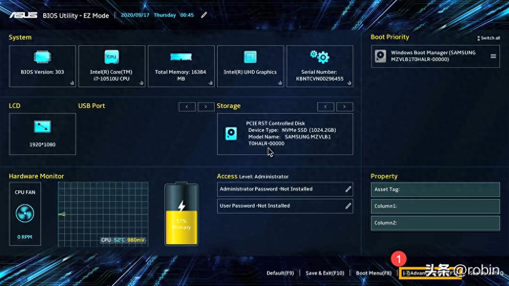509x286 pixels.
Task: Click the CPU FAN icon
Action: click(24, 214)
